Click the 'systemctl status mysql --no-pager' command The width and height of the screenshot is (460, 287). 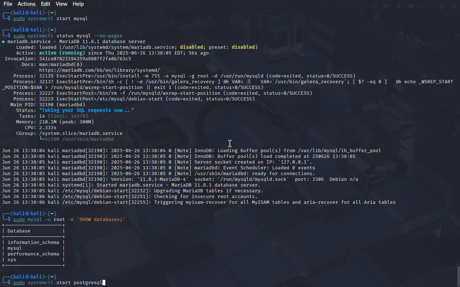click(x=75, y=36)
